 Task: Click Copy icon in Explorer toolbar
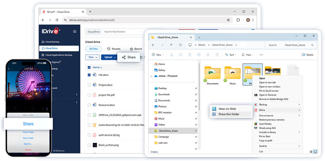click(180, 55)
